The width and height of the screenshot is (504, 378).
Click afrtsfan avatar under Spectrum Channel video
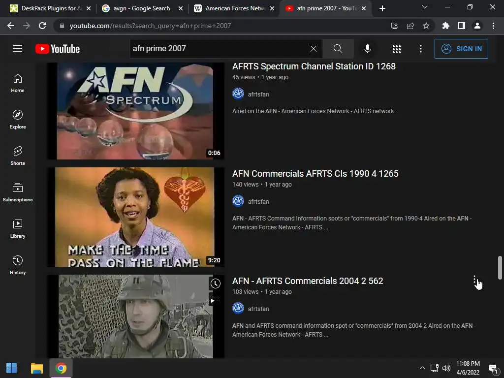tap(238, 94)
